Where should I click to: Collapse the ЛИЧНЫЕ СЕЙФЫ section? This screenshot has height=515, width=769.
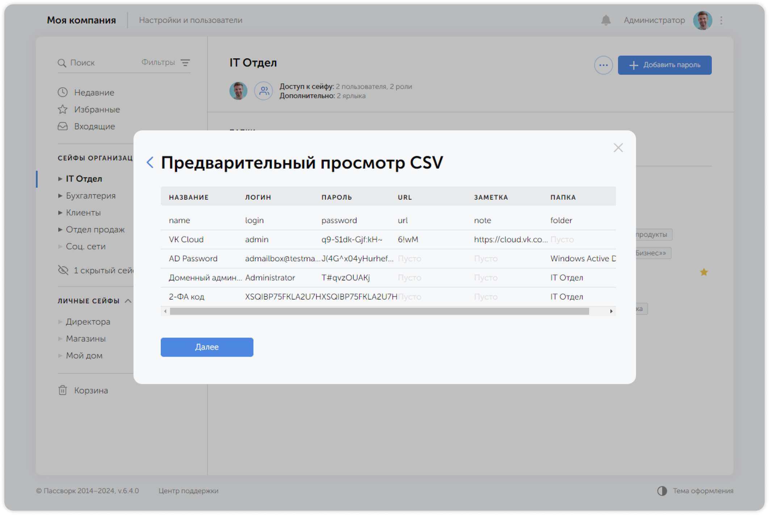pos(128,300)
